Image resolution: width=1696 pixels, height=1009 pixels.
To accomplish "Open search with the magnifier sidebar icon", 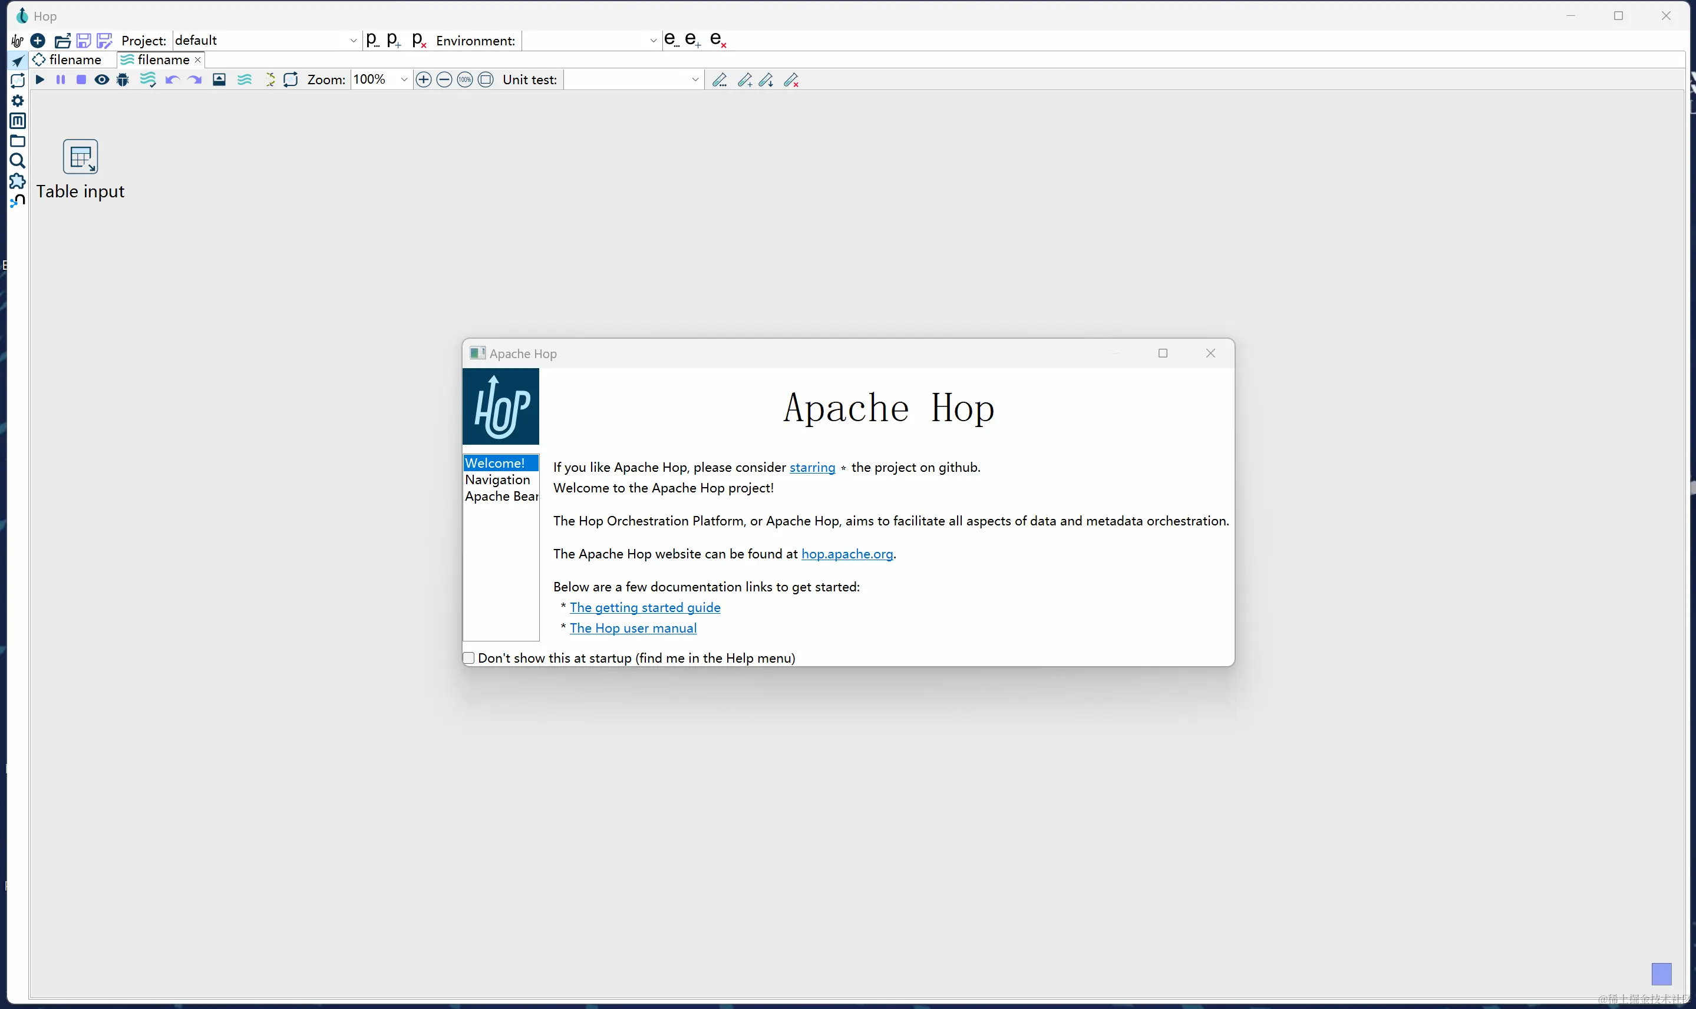I will [18, 161].
